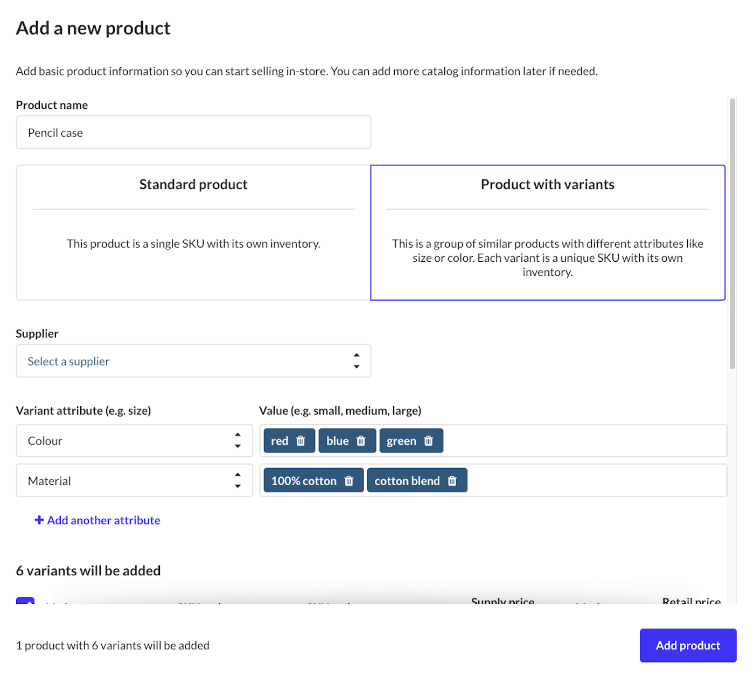Click the Add another attribute link
This screenshot has width=754, height=676.
pos(103,520)
